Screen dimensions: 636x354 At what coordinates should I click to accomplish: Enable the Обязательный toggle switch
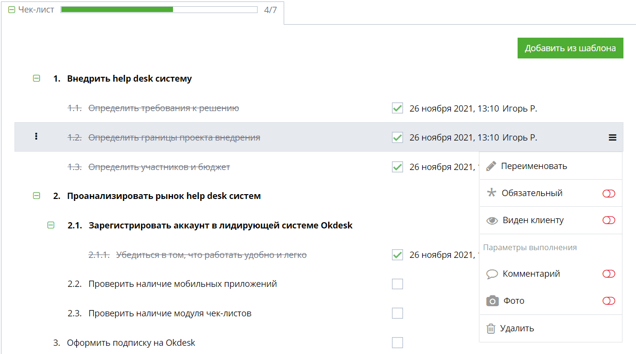coord(608,194)
